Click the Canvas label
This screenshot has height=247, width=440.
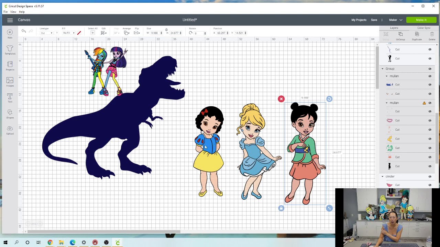[24, 20]
